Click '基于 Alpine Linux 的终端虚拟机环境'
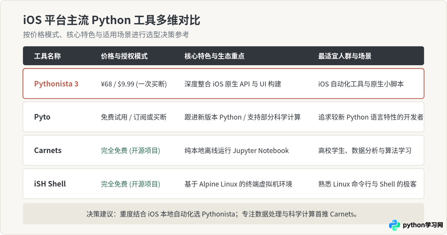 coord(239,184)
